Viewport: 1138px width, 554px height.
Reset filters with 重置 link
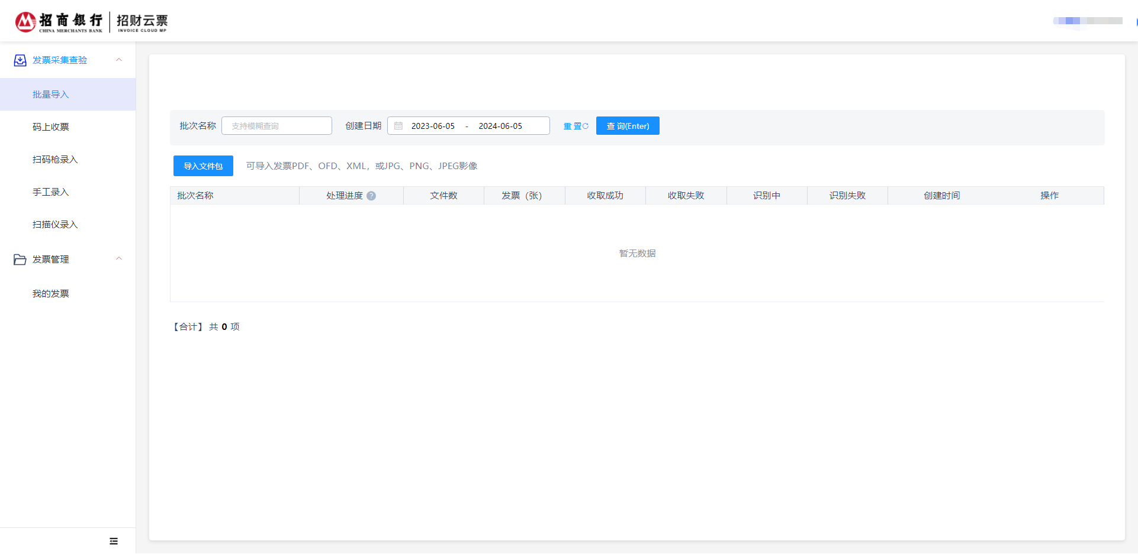click(x=576, y=126)
